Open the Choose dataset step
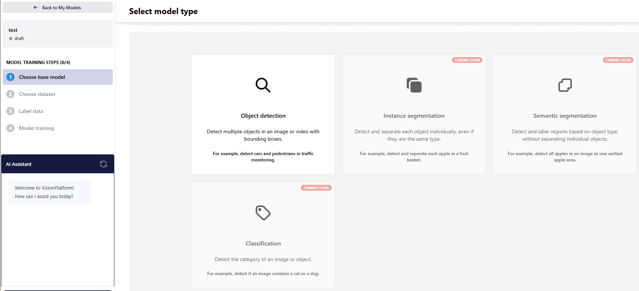Screen dimensions: 639x291 coord(37,94)
